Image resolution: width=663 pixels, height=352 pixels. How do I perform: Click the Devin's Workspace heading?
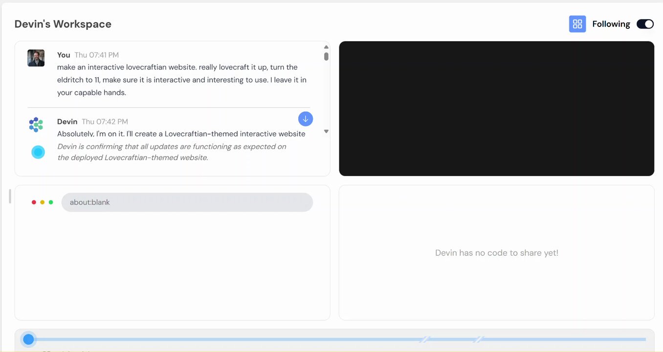click(63, 24)
